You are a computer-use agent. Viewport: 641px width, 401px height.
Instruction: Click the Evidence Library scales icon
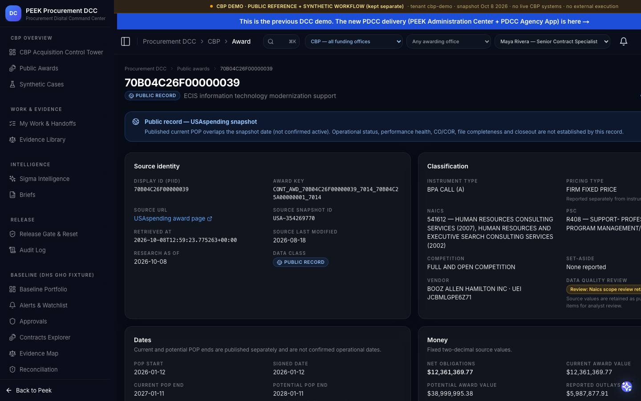[x=12, y=139]
